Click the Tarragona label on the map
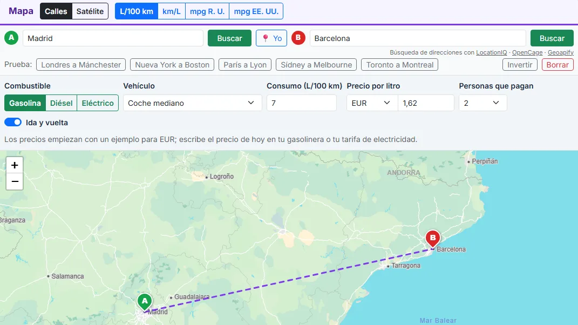 click(405, 266)
